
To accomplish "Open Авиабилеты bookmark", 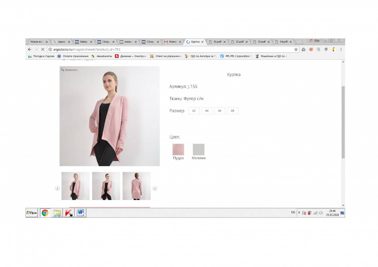I will 102,56.
